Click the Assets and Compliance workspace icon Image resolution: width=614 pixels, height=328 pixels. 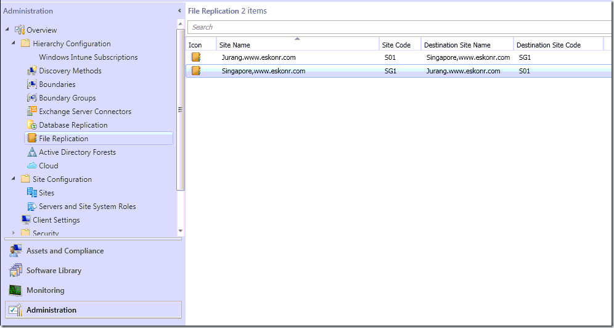point(15,251)
